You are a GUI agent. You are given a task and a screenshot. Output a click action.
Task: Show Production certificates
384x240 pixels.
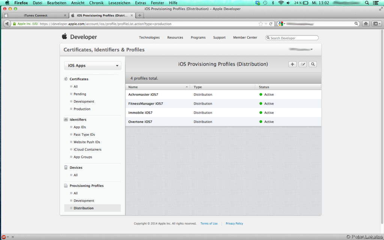[82, 109]
